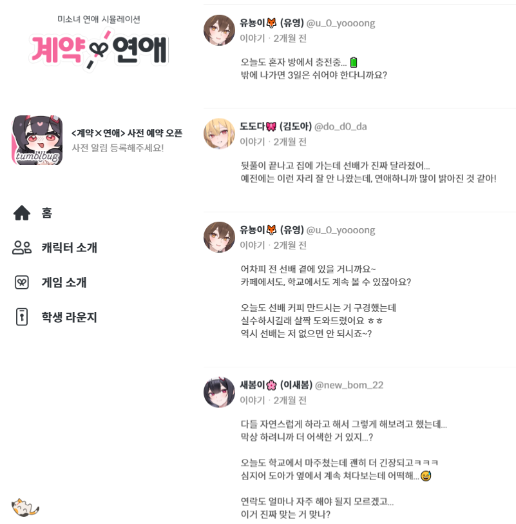The width and height of the screenshot is (516, 524).
Task: Click the 사전 예약 오픈 title link
Action: click(127, 133)
